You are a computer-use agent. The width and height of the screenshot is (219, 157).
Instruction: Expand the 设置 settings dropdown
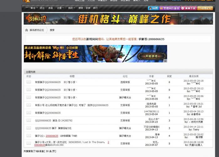click(x=60, y=8)
